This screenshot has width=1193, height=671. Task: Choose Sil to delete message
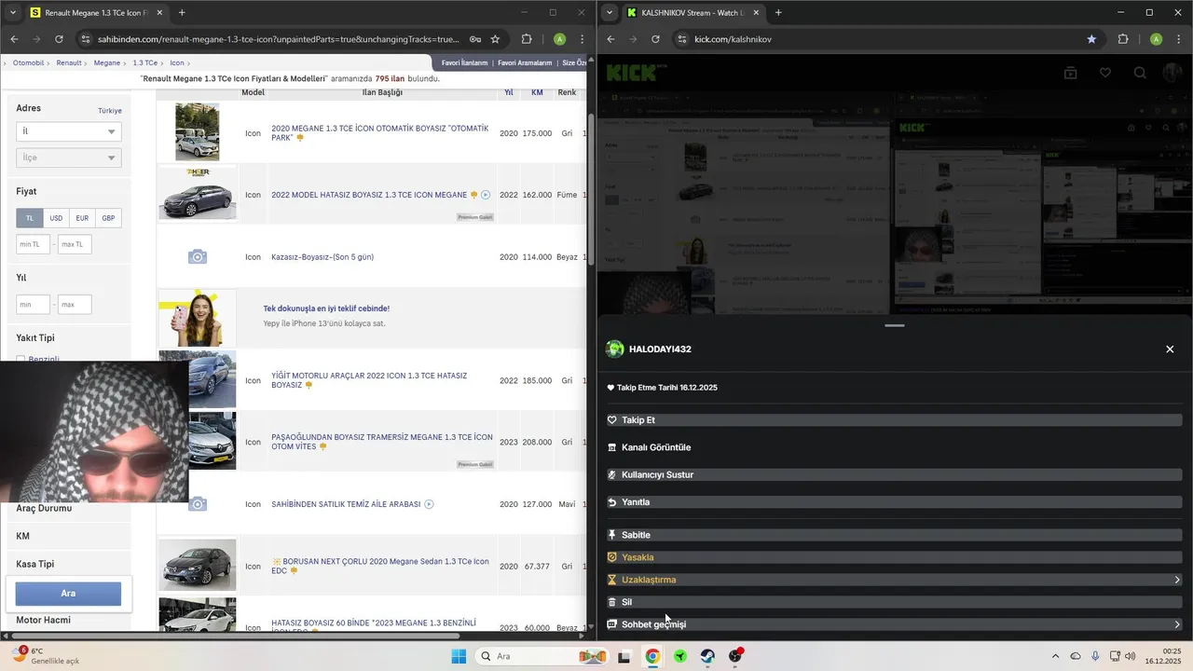[895, 602]
